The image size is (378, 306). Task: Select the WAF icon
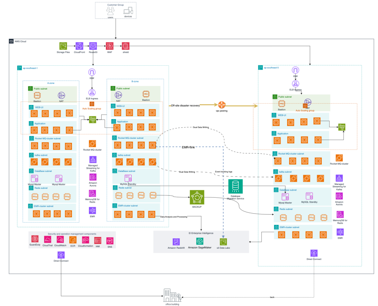click(x=110, y=46)
